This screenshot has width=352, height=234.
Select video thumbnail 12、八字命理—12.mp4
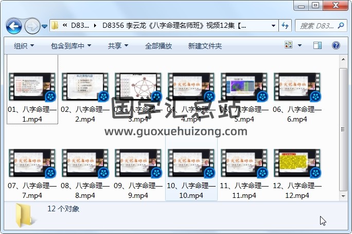tap(297, 163)
